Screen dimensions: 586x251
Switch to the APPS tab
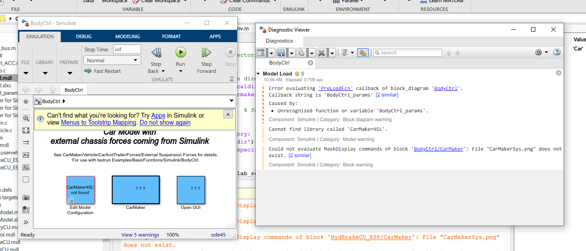(215, 36)
